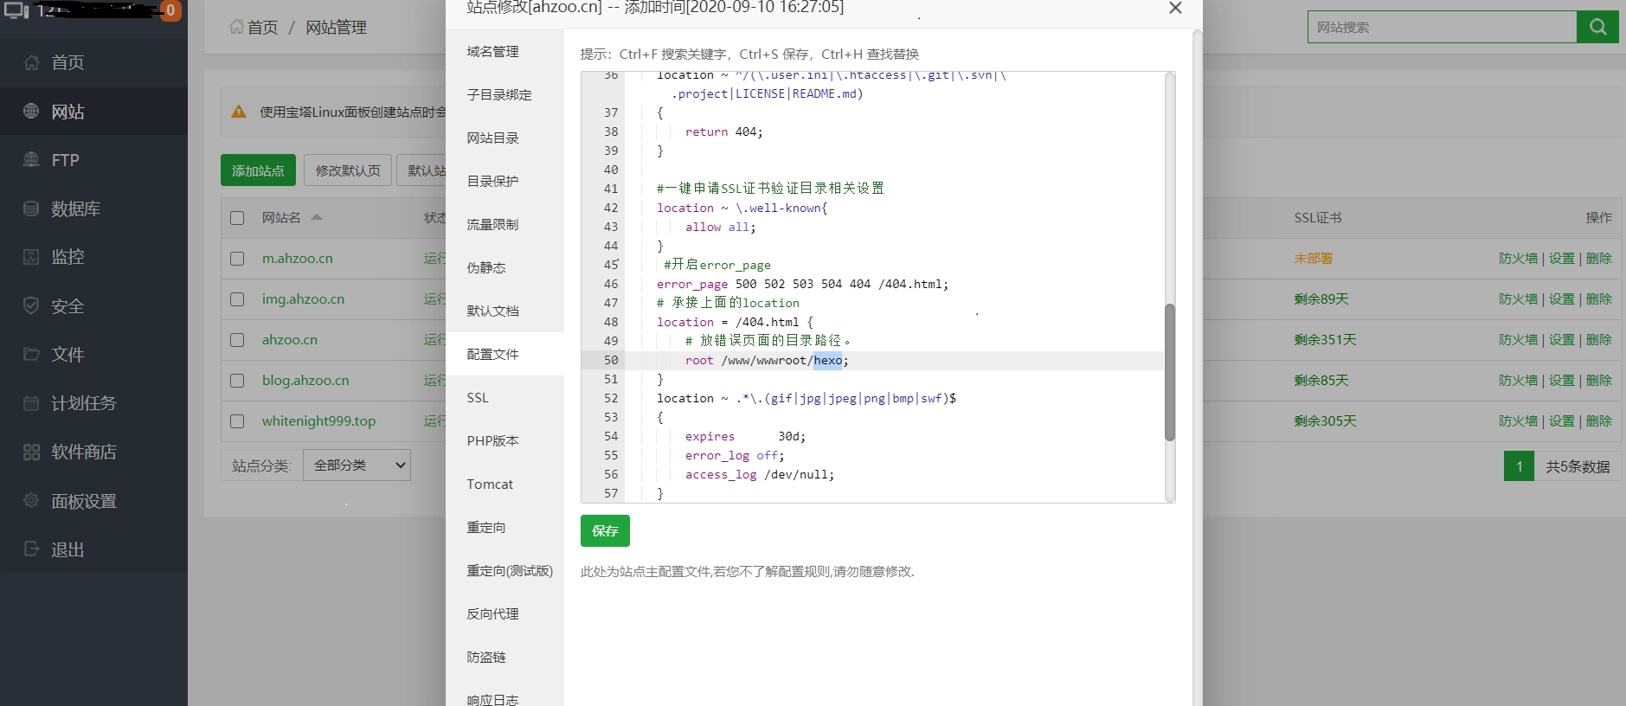Screen dimensions: 1626x706
Task: Open the 反向代理 tab
Action: point(505,613)
